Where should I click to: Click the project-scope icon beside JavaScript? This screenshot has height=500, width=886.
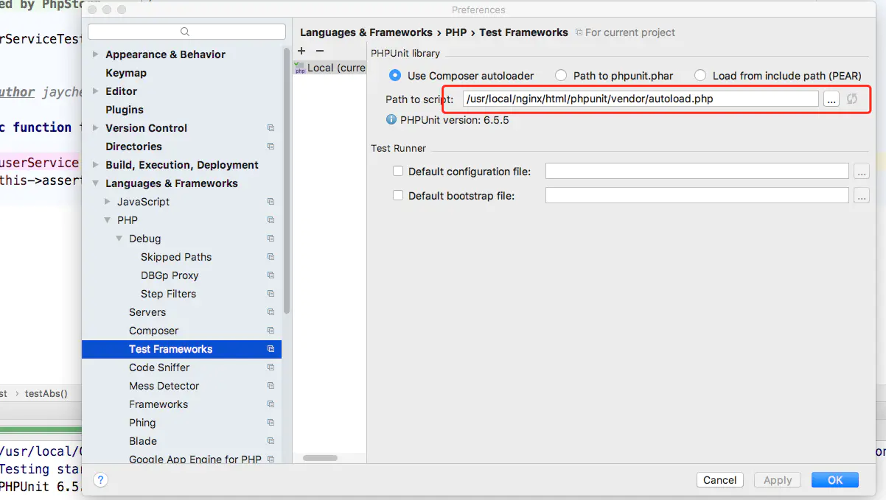tap(271, 202)
